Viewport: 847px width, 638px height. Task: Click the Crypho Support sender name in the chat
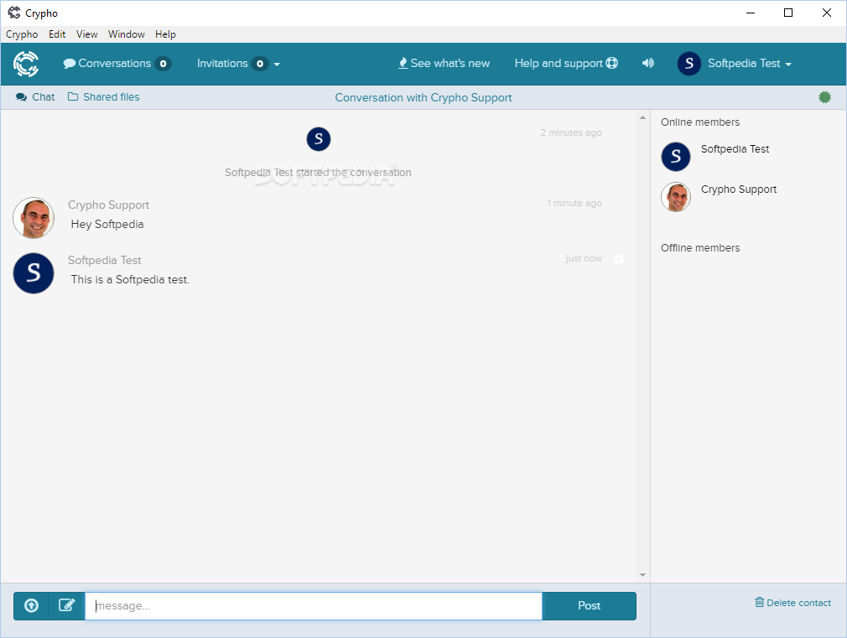[x=108, y=205]
